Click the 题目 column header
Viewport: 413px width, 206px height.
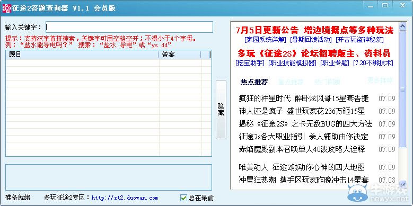coord(82,55)
